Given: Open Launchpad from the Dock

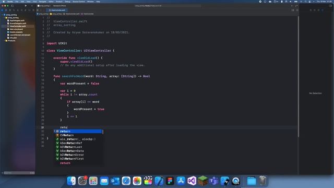Looking at the screenshot, I should (93, 181).
